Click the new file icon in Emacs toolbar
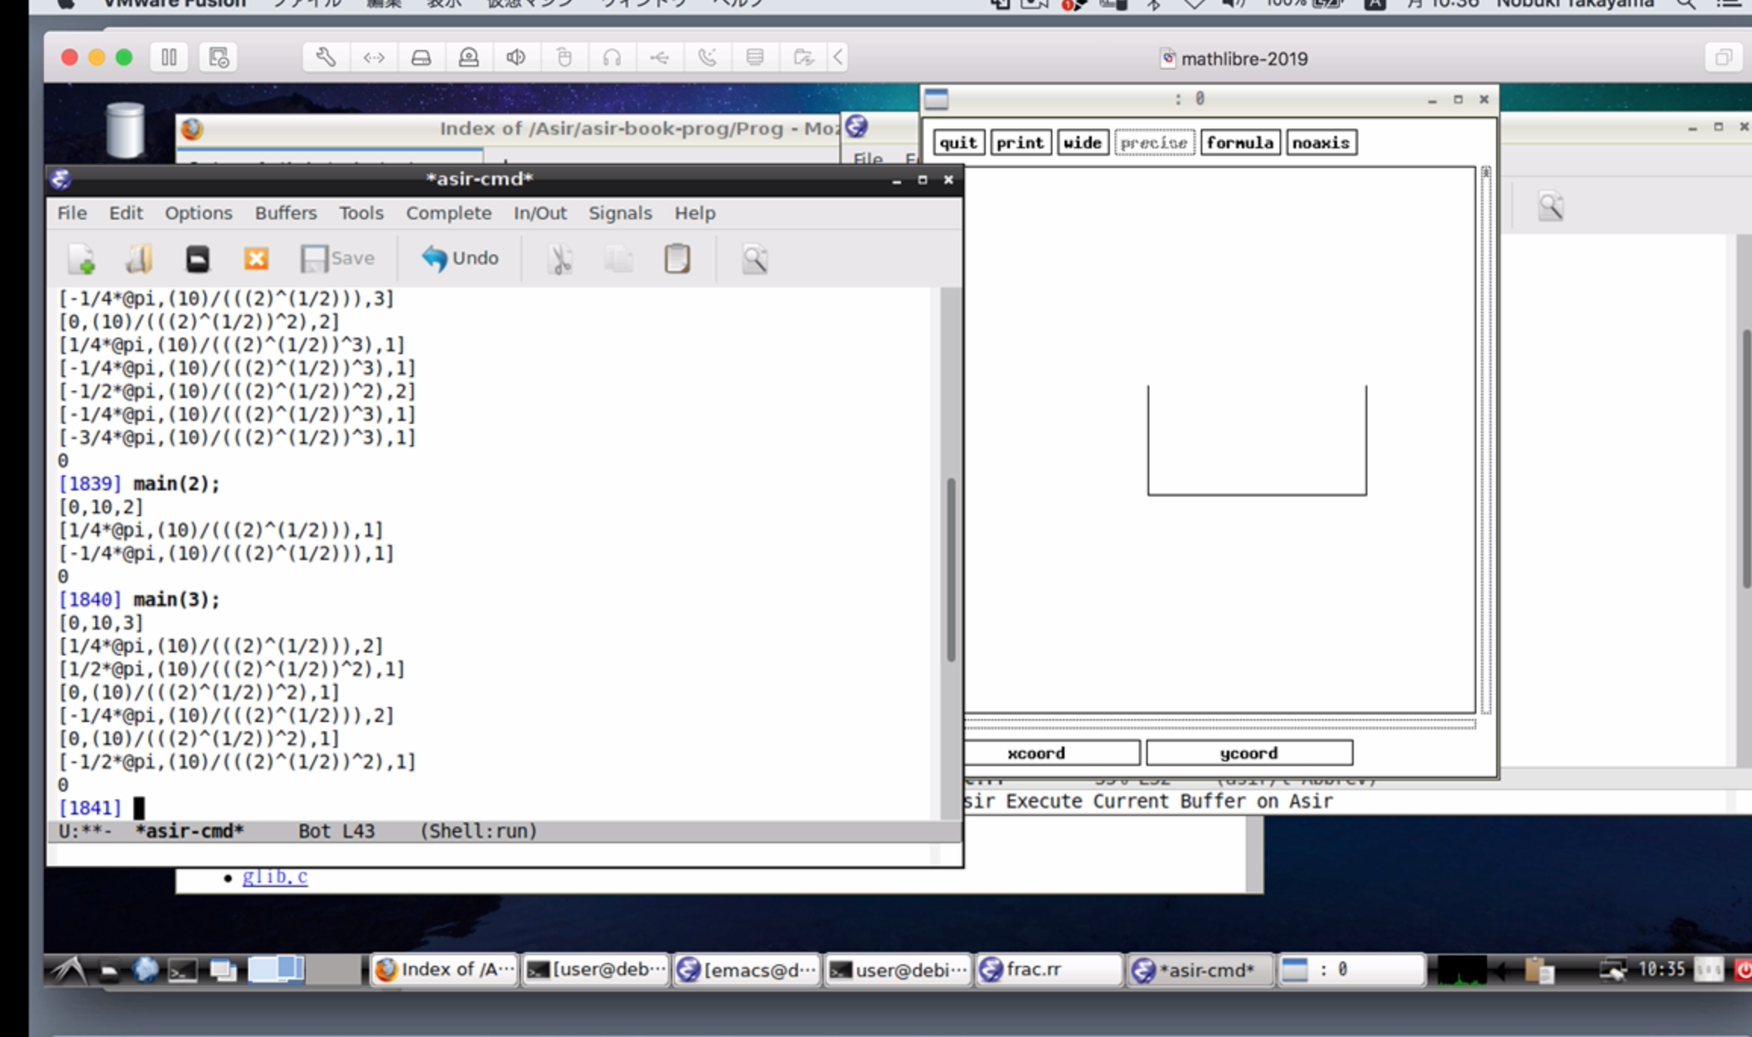 [x=82, y=259]
